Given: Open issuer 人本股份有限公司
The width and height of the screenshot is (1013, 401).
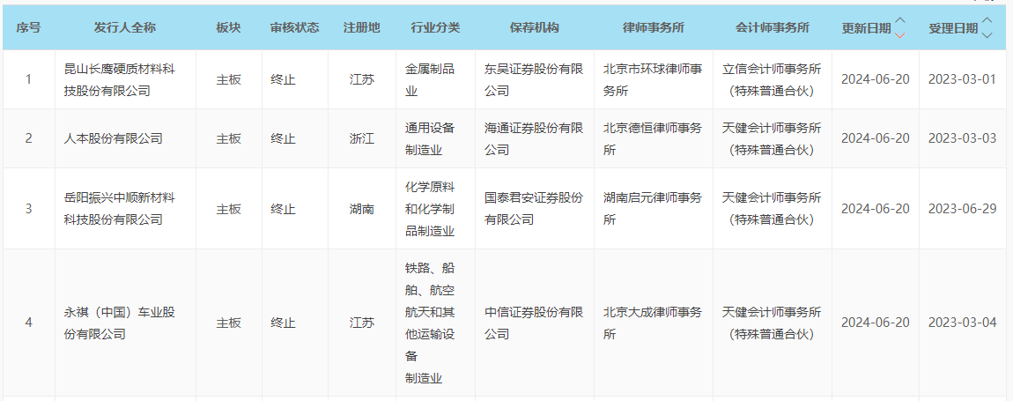Looking at the screenshot, I should click(x=113, y=138).
